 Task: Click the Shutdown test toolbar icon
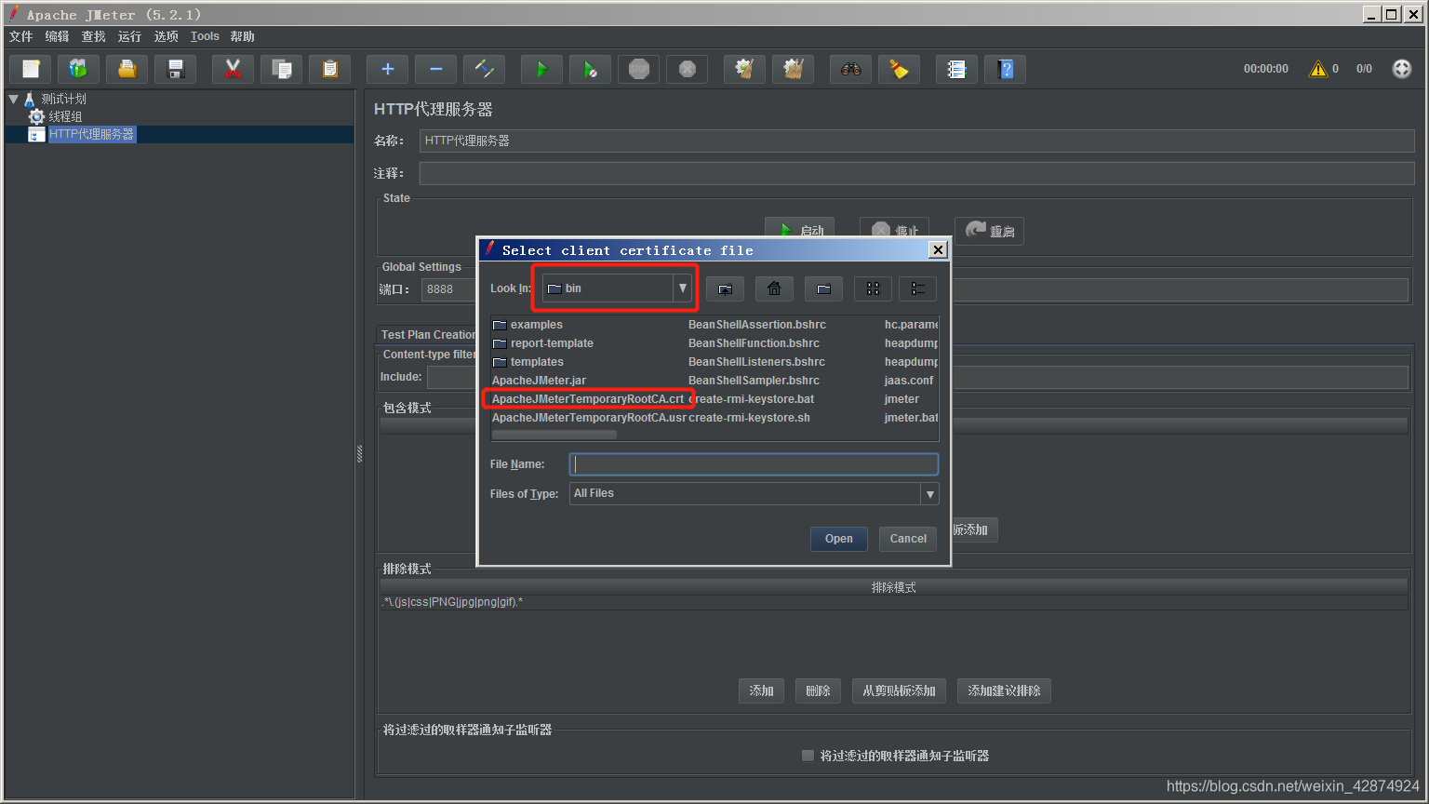[687, 69]
